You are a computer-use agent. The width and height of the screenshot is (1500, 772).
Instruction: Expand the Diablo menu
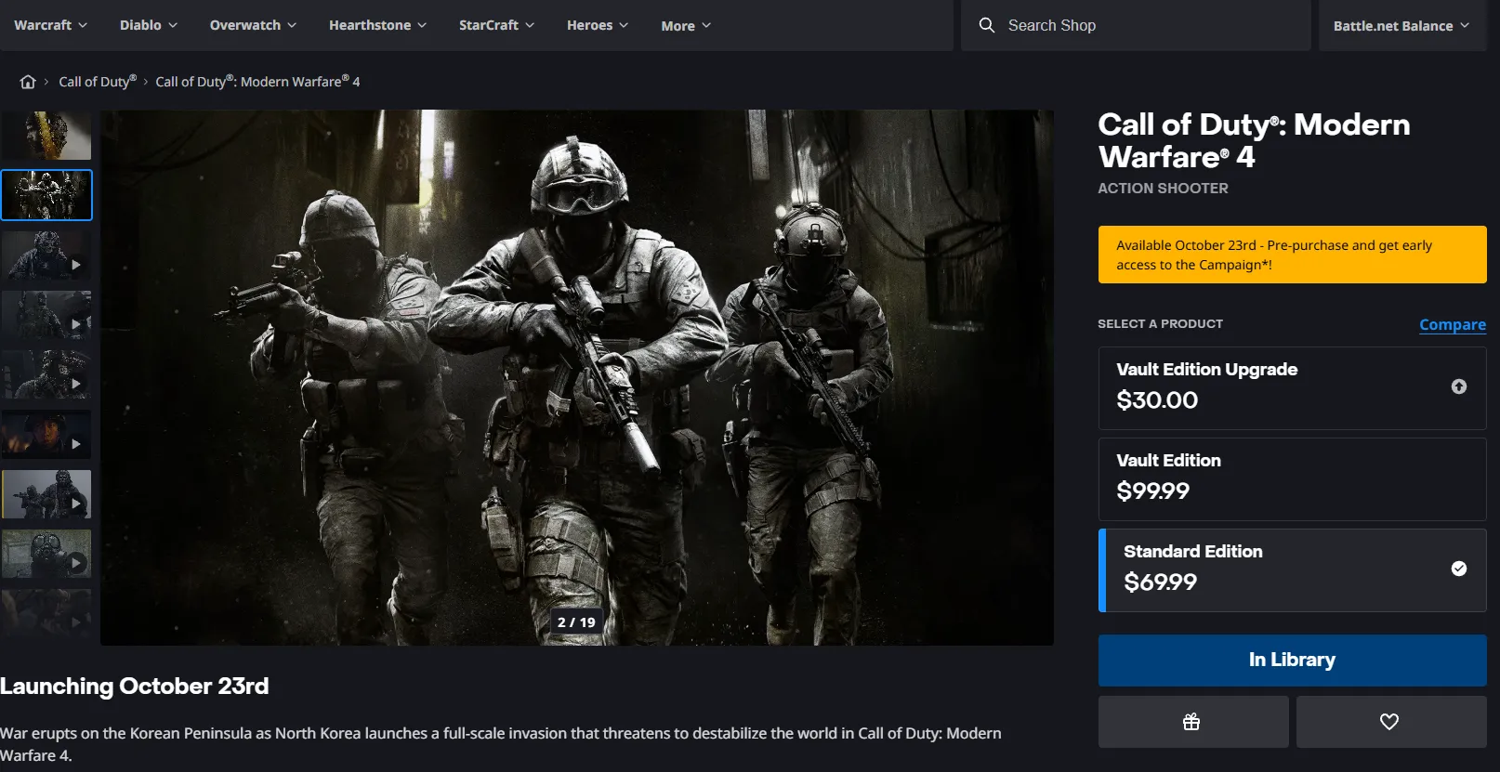click(149, 25)
